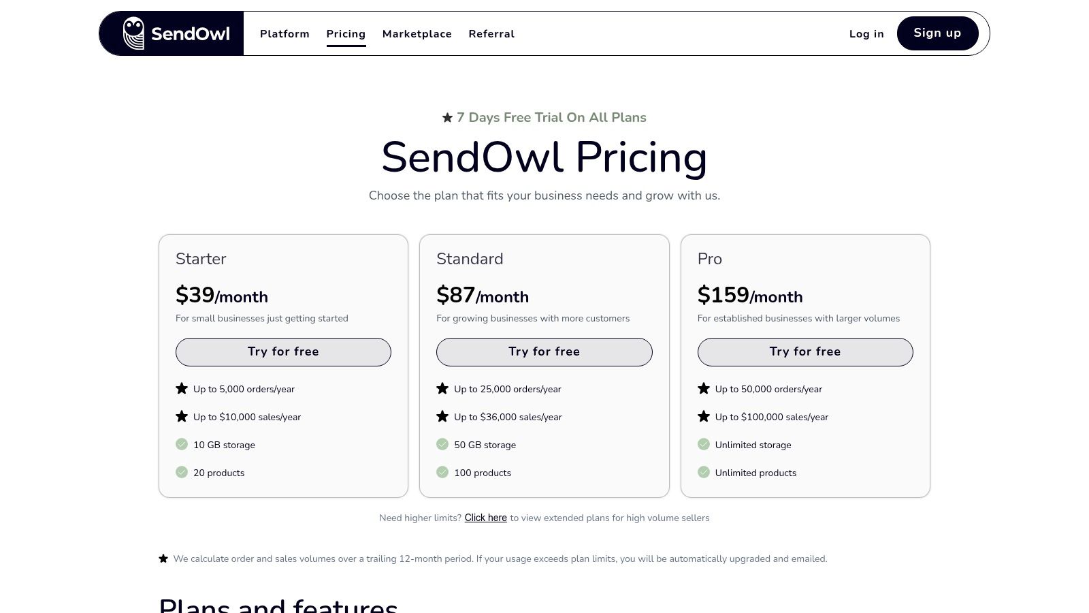Image resolution: width=1089 pixels, height=613 pixels.
Task: Select the Pricing navigation item
Action: 346,33
